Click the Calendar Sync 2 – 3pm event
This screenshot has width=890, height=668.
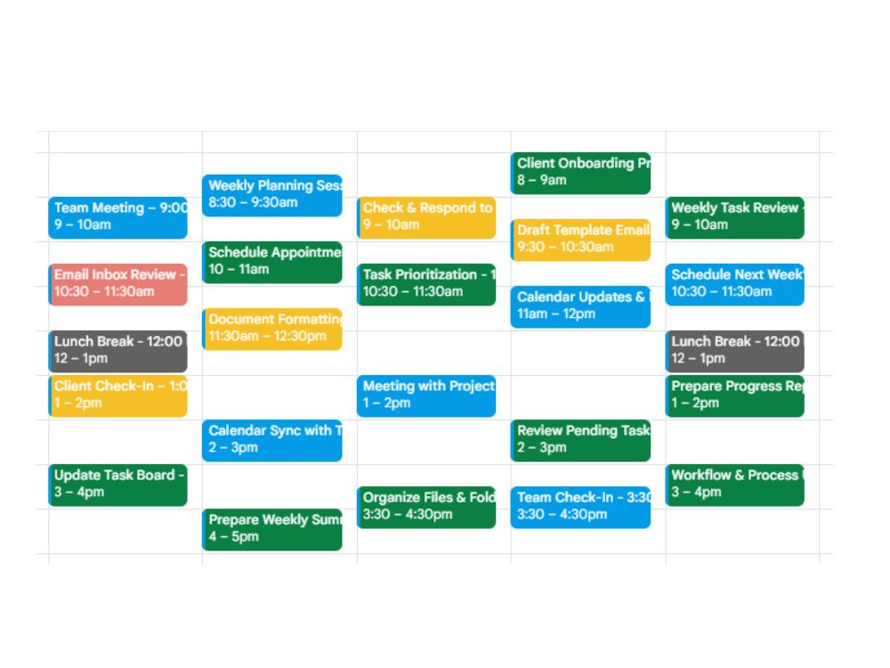271,441
